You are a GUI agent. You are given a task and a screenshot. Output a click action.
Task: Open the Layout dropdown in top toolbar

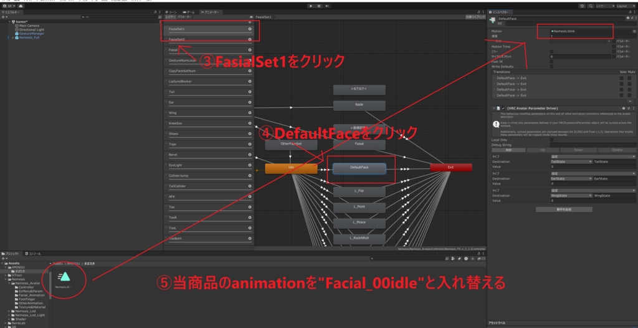pyautogui.click(x=627, y=6)
